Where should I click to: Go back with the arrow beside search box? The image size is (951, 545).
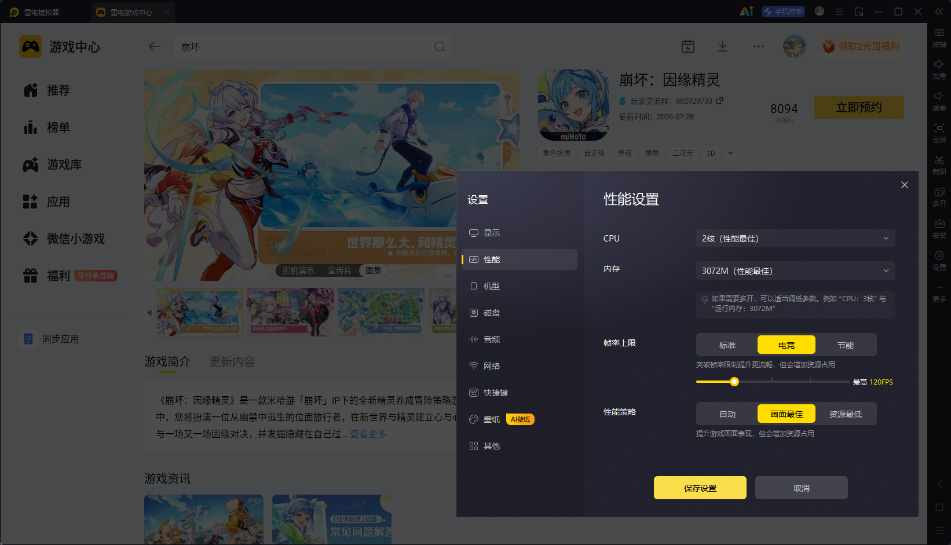(155, 46)
